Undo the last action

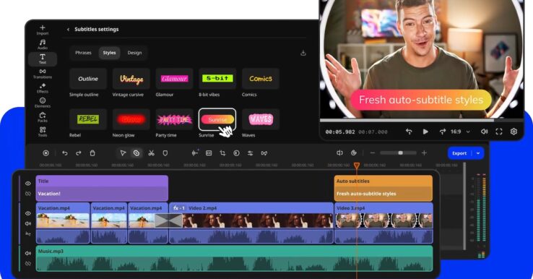(x=64, y=153)
